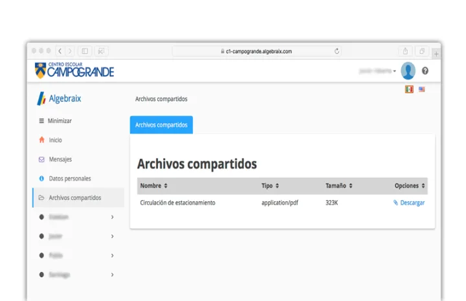Viewport: 466px width, 301px height.
Task: Switch language with the Mexican flag
Action: click(x=409, y=89)
